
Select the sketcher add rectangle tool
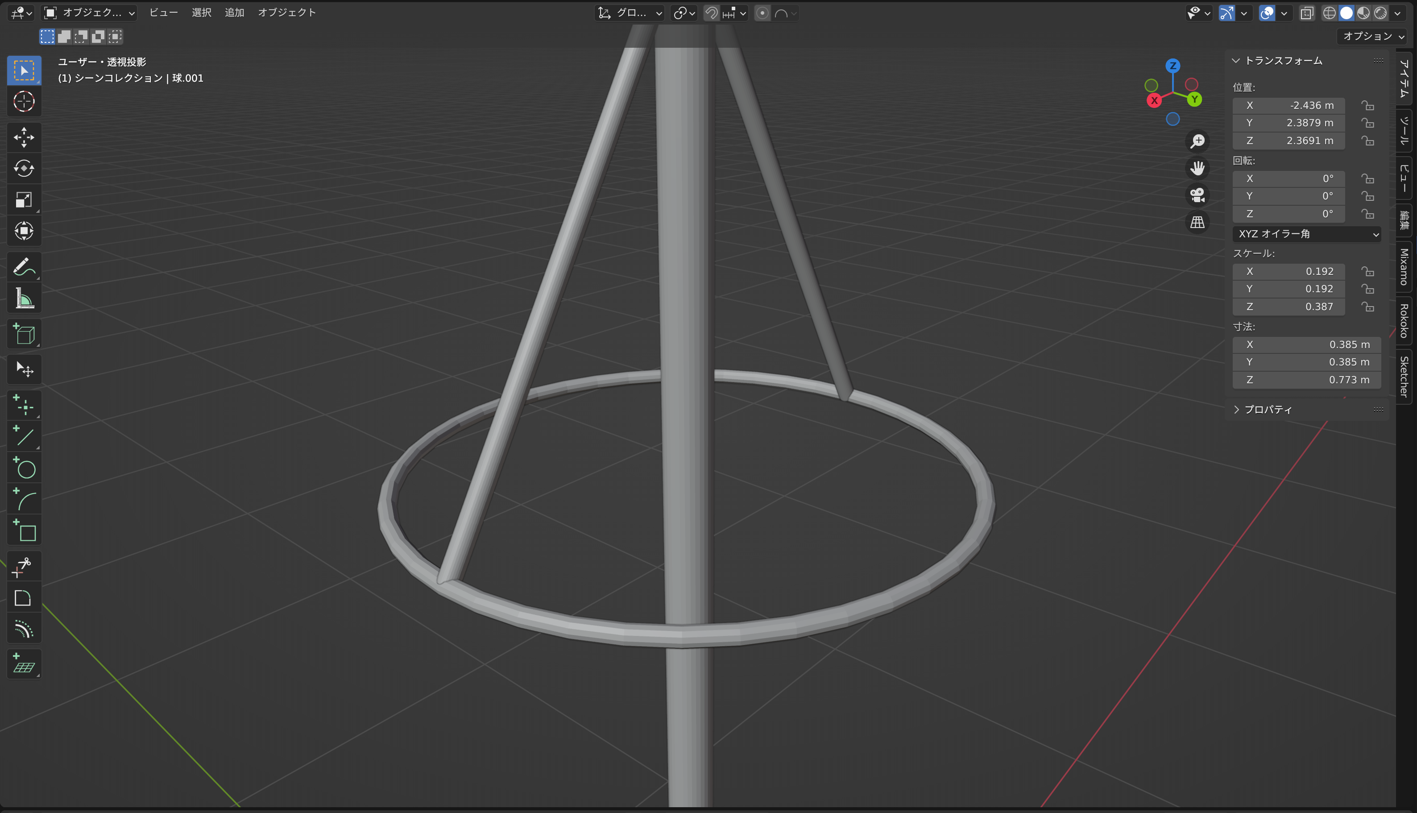(24, 531)
